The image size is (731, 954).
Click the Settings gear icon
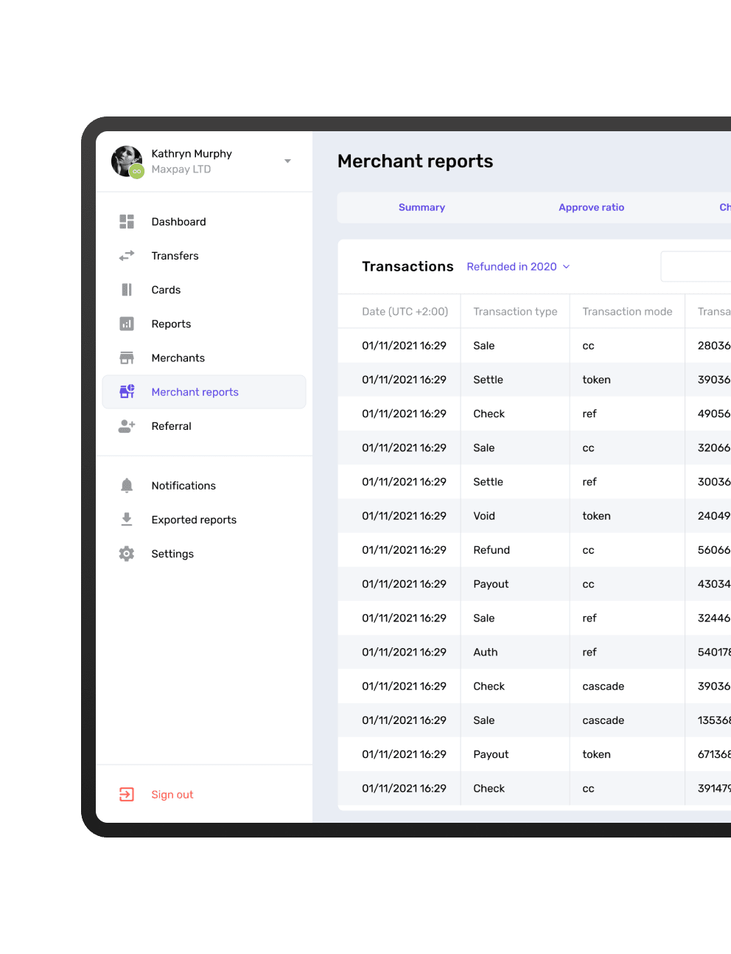point(127,554)
